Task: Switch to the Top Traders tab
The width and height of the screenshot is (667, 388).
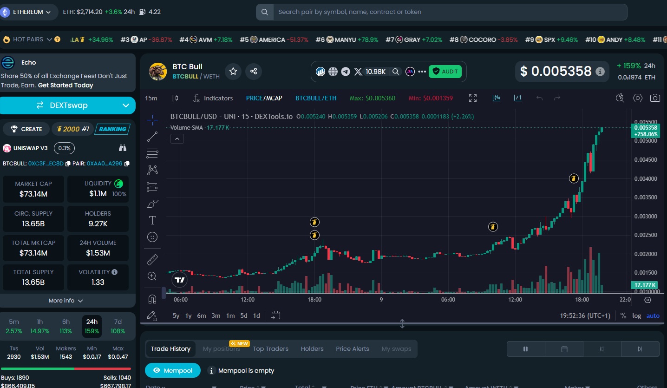Action: (x=270, y=349)
